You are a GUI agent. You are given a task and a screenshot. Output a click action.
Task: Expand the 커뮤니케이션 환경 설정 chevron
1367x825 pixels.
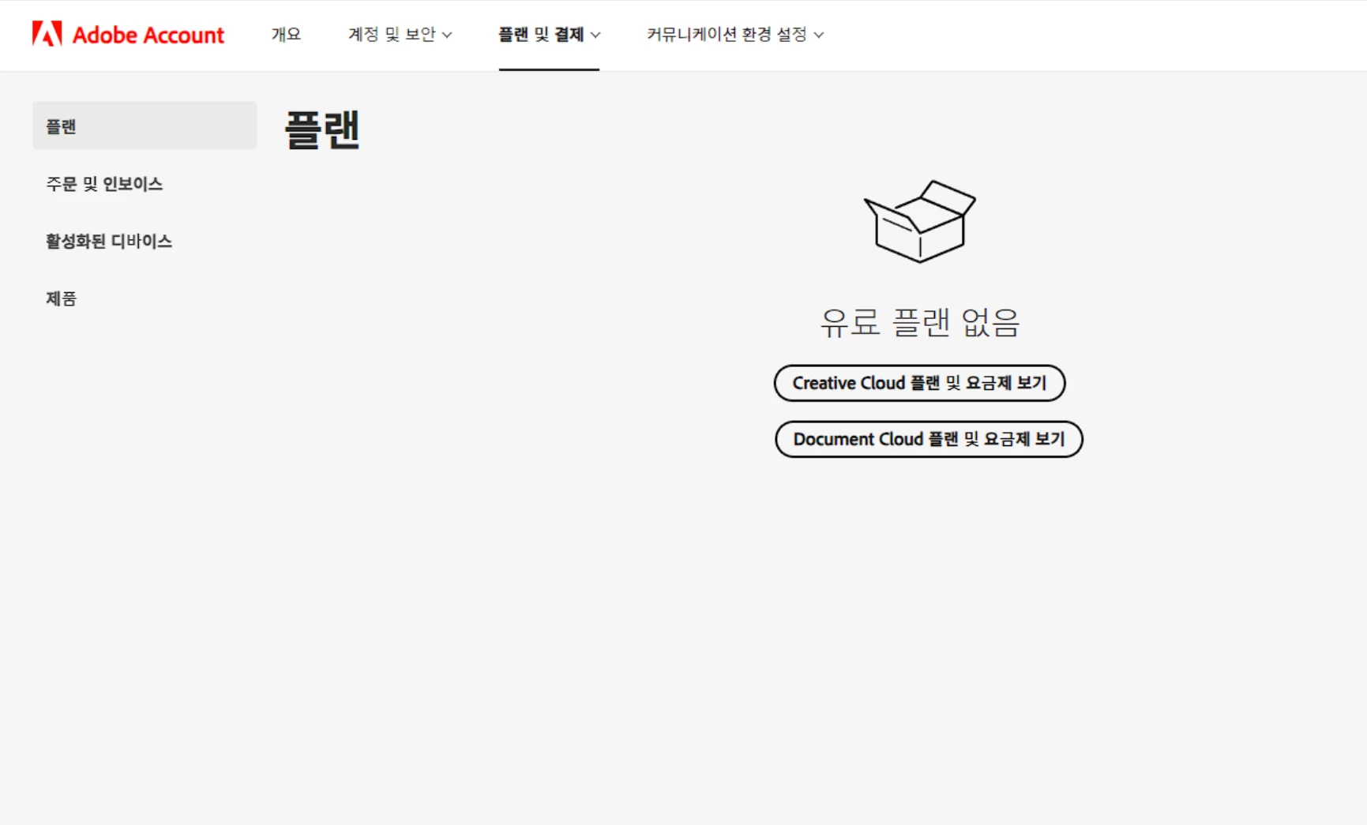click(819, 35)
